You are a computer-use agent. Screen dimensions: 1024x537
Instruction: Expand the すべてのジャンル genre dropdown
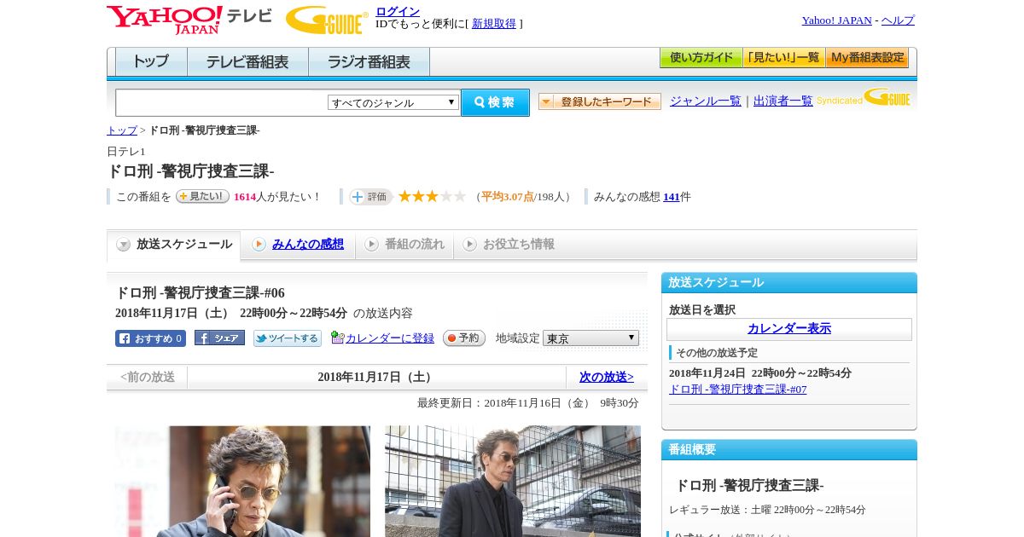(393, 102)
